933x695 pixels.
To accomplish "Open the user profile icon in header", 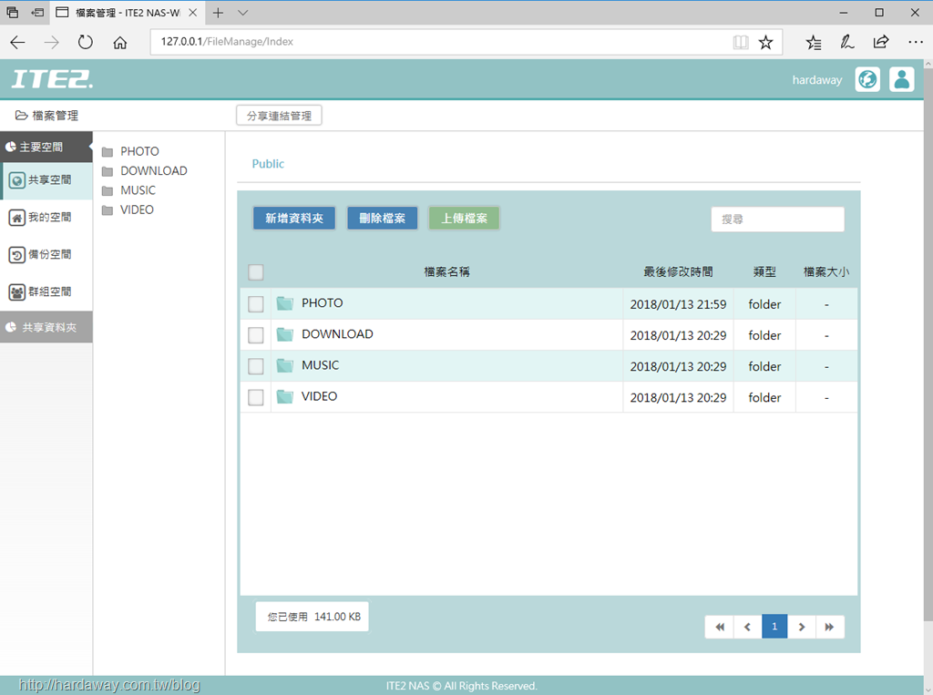I will [x=901, y=79].
